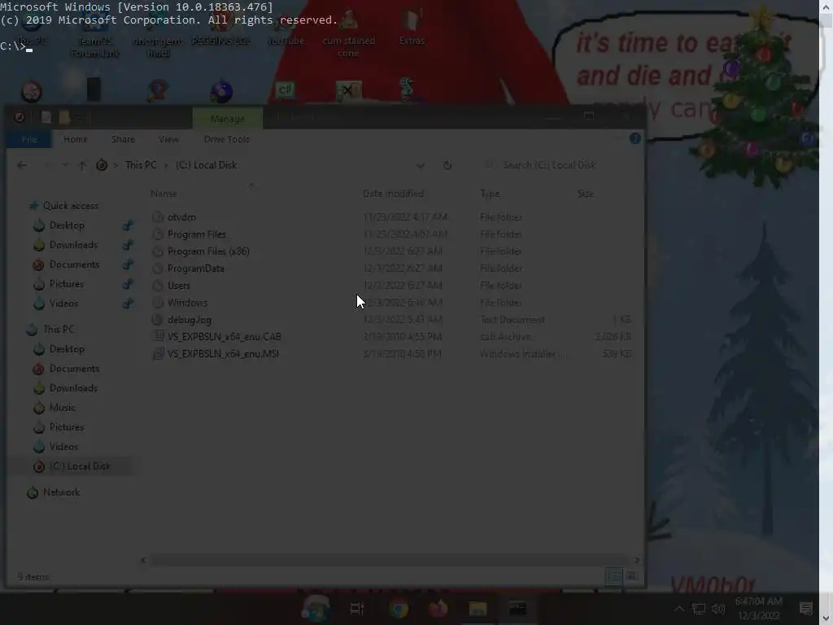Click the Command Prompt vertical scrollbar thumb
The width and height of the screenshot is (833, 625).
pos(826,20)
